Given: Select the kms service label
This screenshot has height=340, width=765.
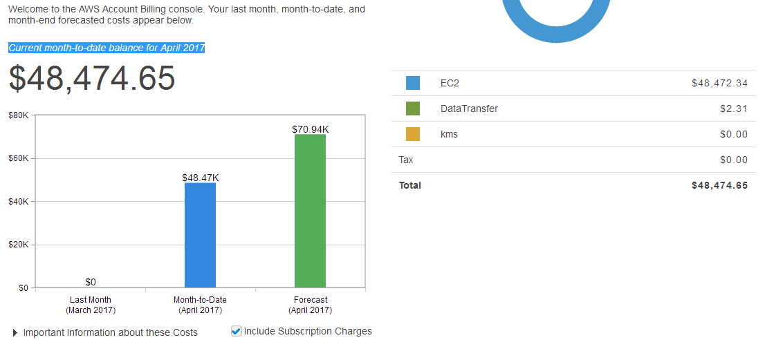Looking at the screenshot, I should (449, 134).
